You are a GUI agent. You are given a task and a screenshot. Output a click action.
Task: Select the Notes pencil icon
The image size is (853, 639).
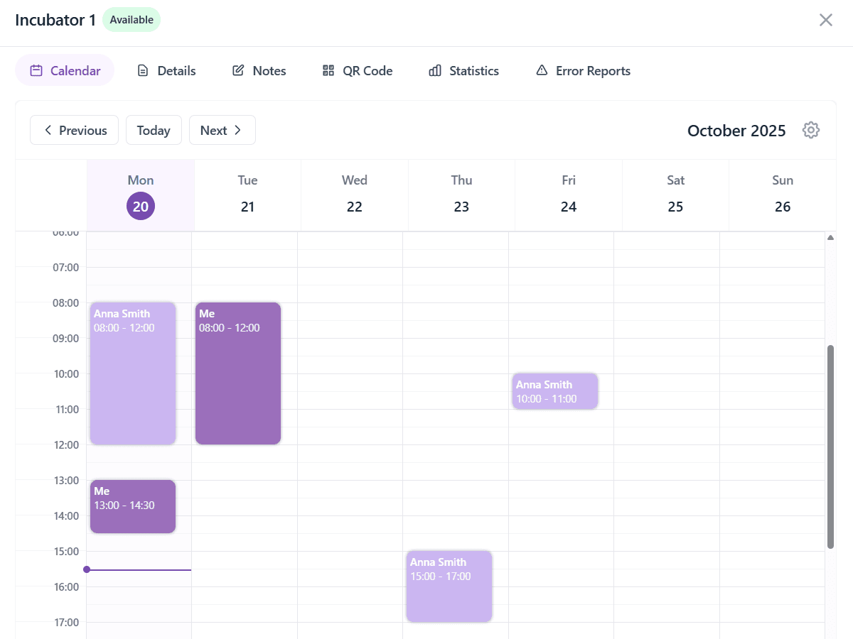(237, 70)
